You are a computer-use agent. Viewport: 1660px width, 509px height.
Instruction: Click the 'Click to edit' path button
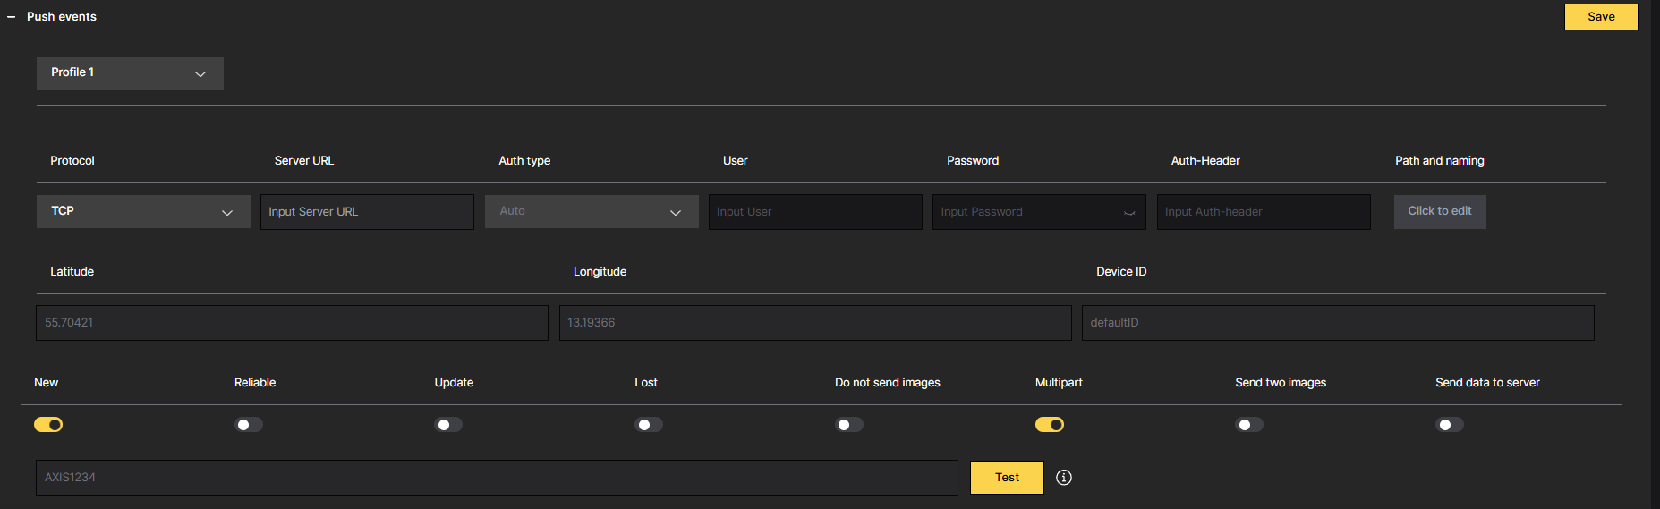[1439, 212]
